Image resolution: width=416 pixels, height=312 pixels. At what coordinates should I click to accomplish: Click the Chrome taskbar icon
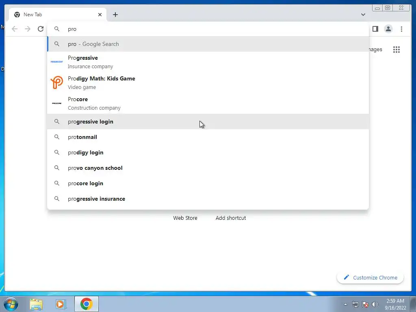tap(87, 304)
